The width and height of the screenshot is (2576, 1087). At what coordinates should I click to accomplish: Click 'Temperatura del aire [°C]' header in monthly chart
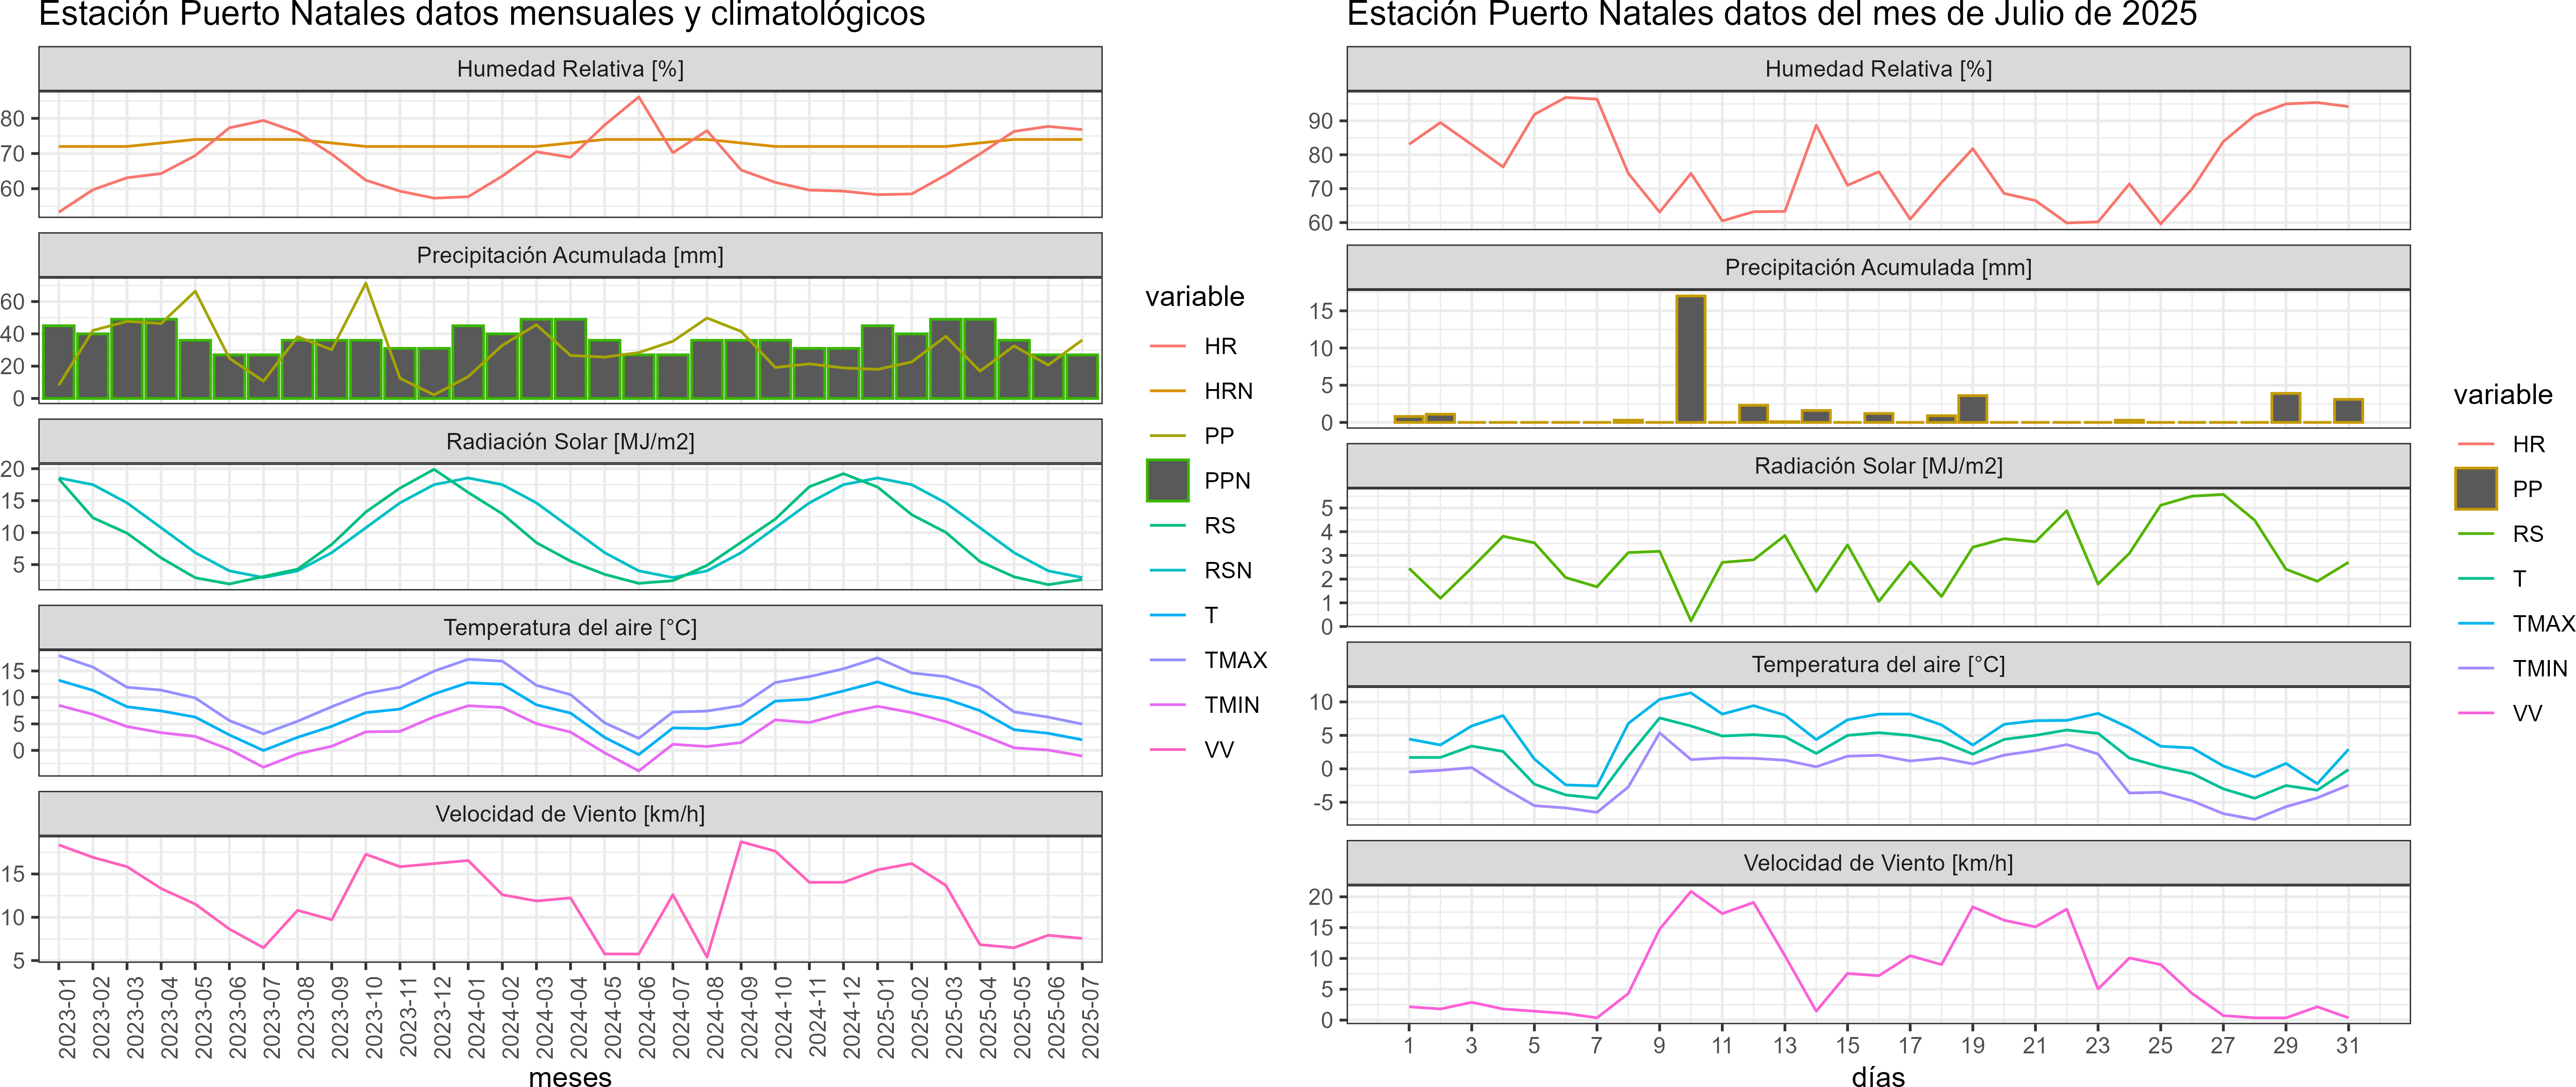coord(570,627)
